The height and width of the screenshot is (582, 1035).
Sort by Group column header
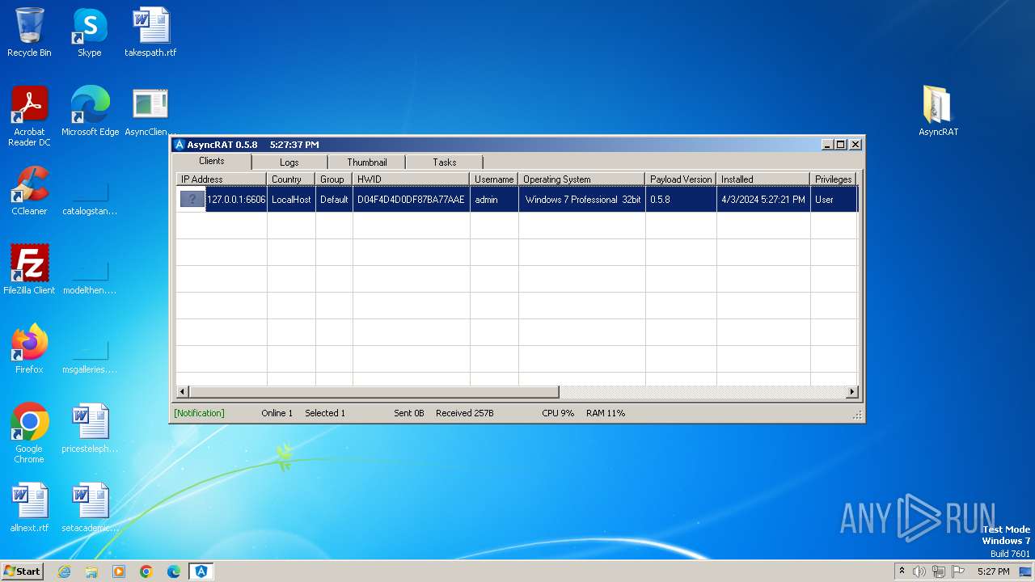point(334,179)
